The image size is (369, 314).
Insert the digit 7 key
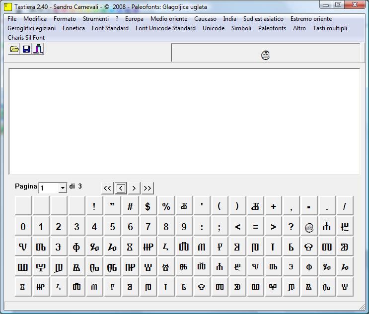(148, 226)
